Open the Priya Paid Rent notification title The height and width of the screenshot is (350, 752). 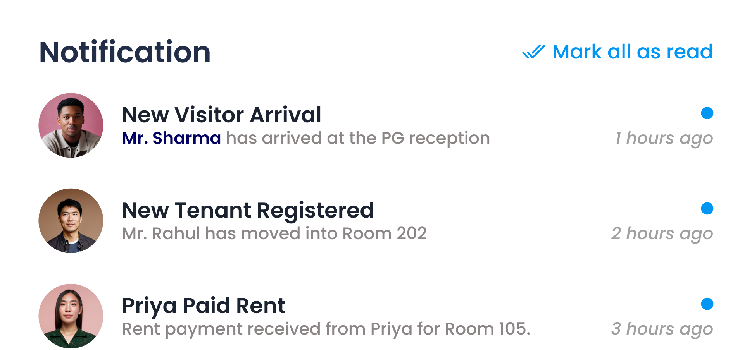click(204, 305)
